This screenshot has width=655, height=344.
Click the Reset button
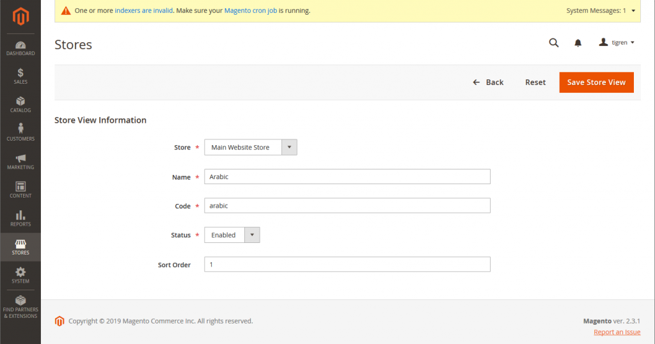[535, 82]
